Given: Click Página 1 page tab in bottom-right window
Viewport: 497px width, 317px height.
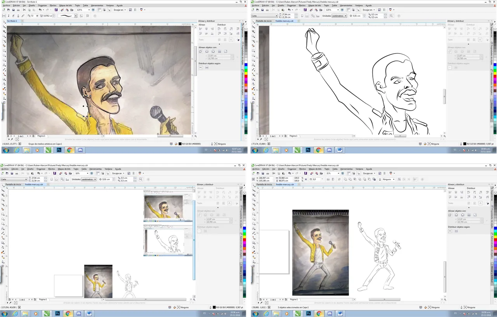Looking at the screenshot, I should coord(293,299).
